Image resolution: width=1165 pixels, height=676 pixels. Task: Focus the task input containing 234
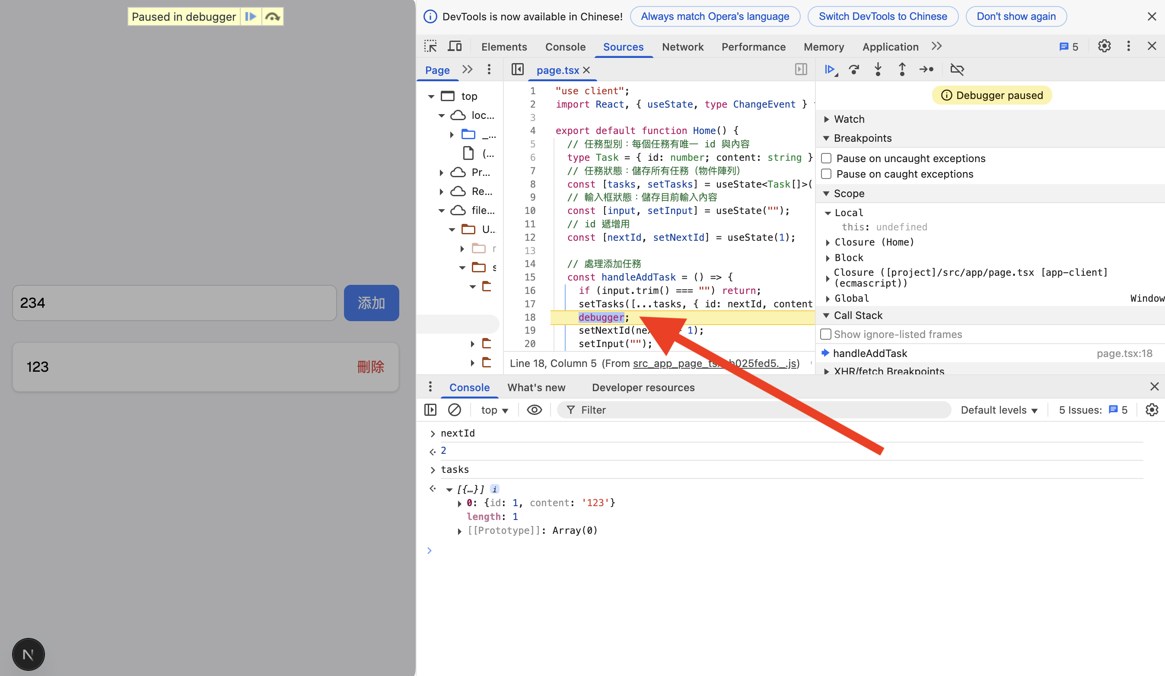tap(174, 303)
